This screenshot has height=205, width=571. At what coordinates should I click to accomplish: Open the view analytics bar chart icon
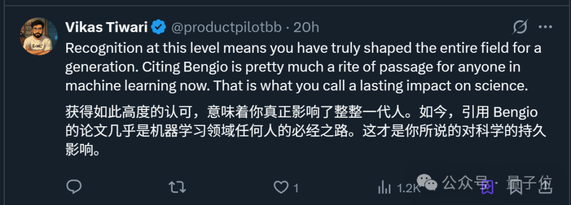coord(384,188)
